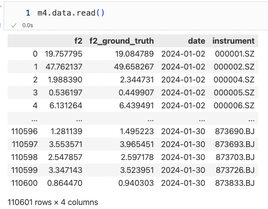Click line number 1 in code cell

(x=28, y=13)
